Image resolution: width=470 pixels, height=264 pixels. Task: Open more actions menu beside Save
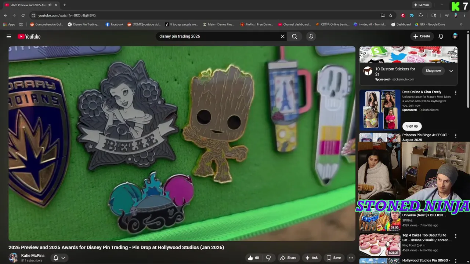click(x=351, y=258)
